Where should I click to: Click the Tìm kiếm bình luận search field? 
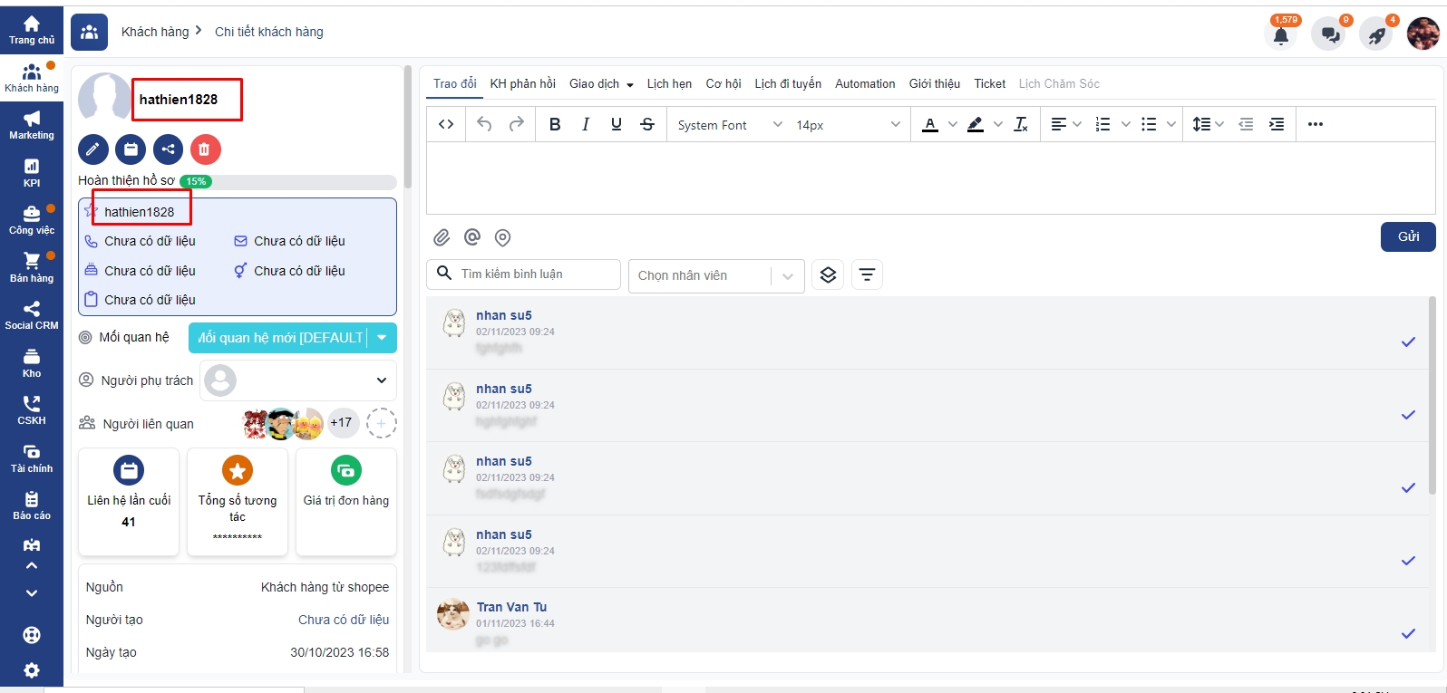(535, 274)
